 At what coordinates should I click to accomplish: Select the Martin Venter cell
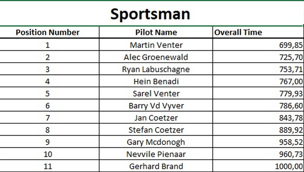pyautogui.click(x=156, y=45)
